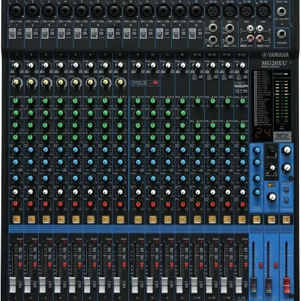Viewport: 301px width, 301px height.
Task: Click the MG20XU model name text
Action: click(x=274, y=64)
